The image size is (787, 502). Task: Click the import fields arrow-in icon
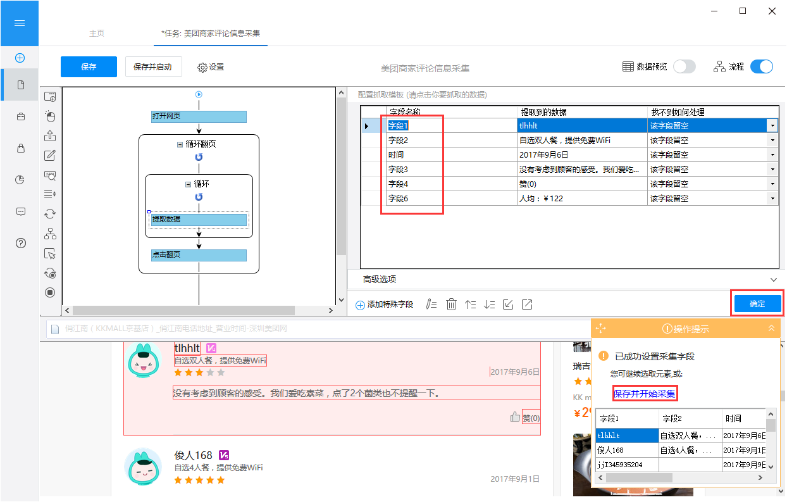(507, 304)
